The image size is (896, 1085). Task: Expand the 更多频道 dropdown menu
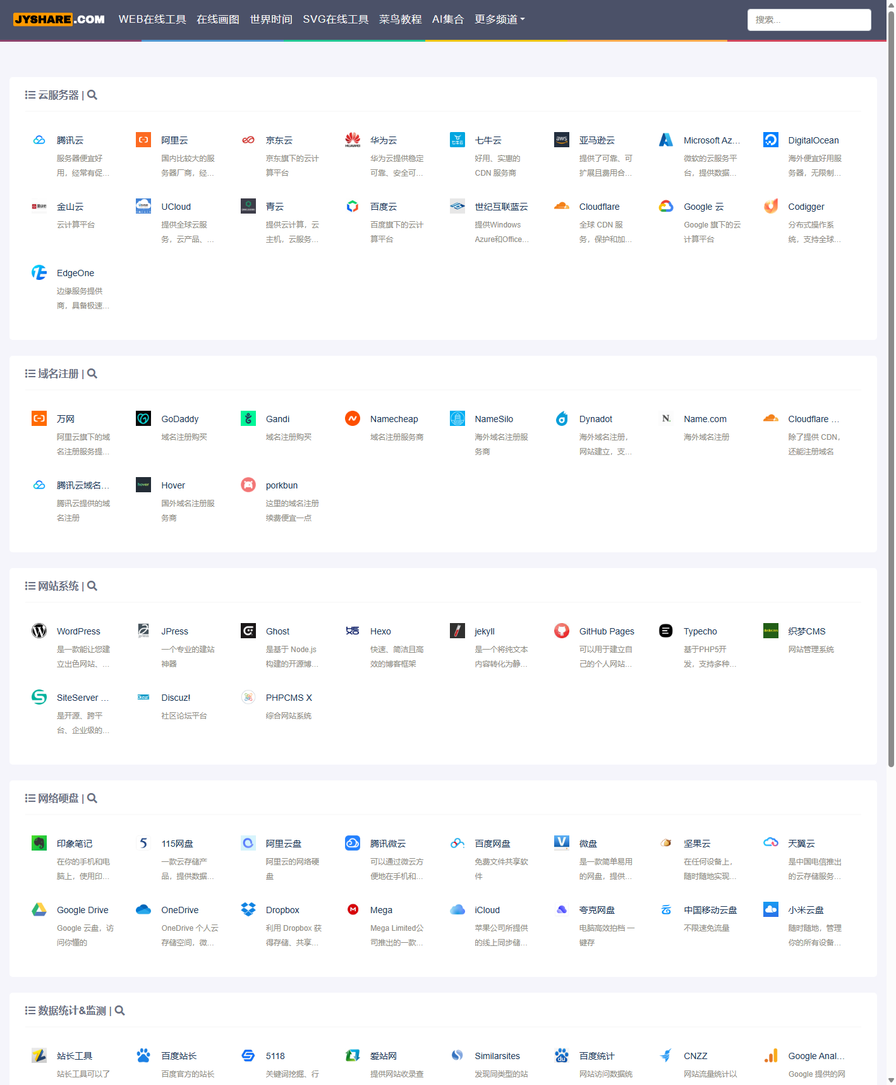click(x=499, y=20)
